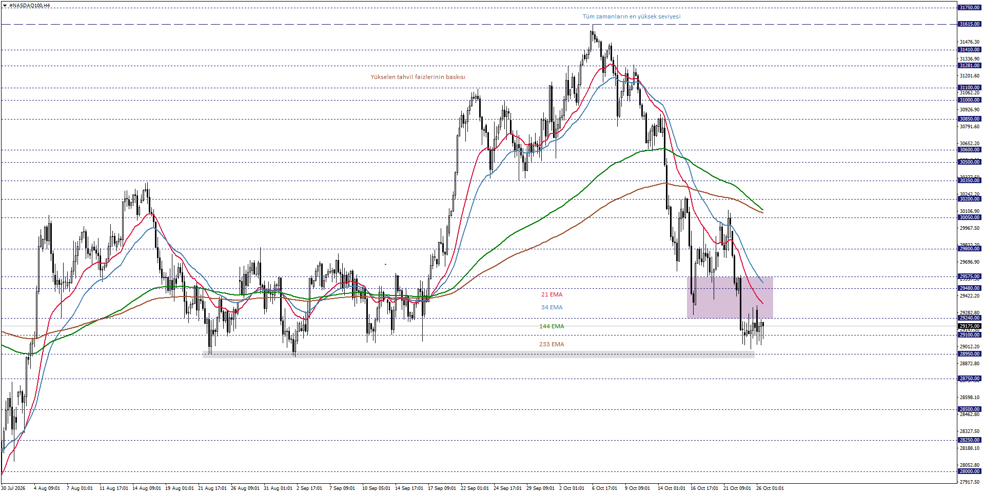Screen dimensions: 983x494
Task: Select the purple shaded rectangle zone
Action: coord(730,298)
